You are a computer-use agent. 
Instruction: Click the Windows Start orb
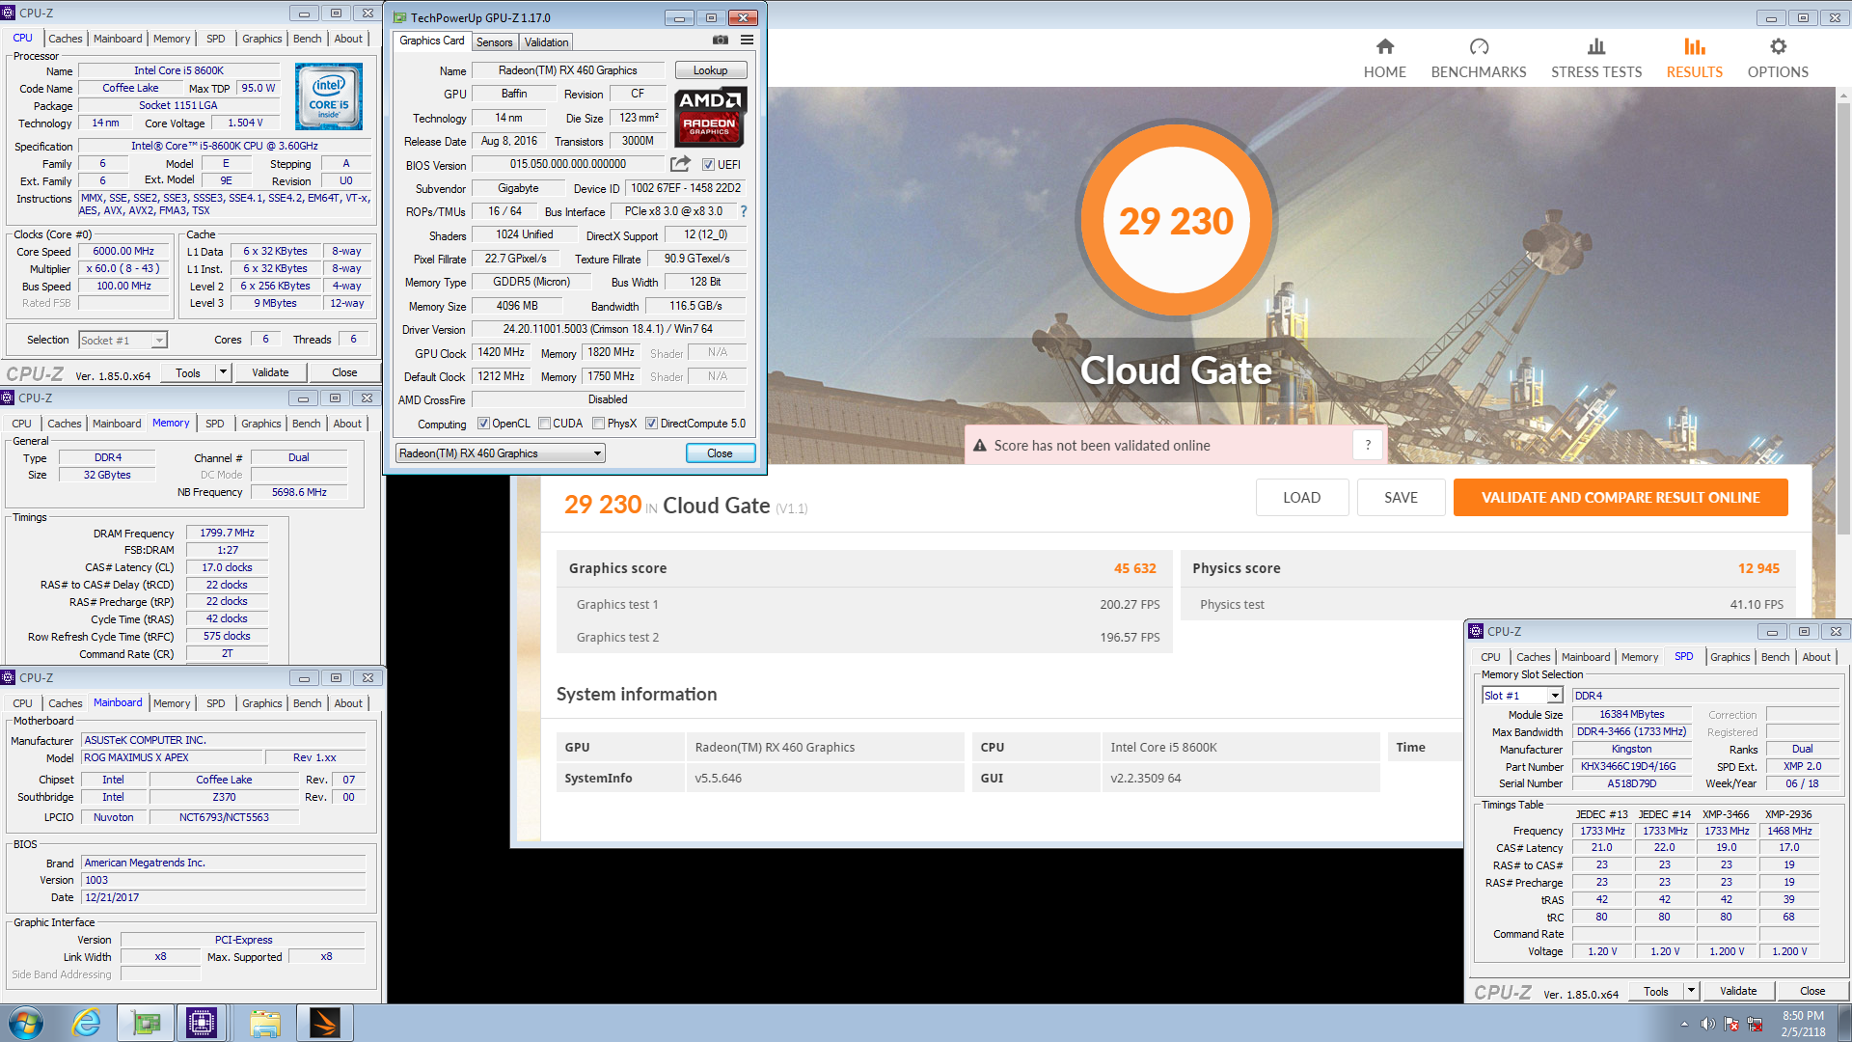pos(26,1023)
